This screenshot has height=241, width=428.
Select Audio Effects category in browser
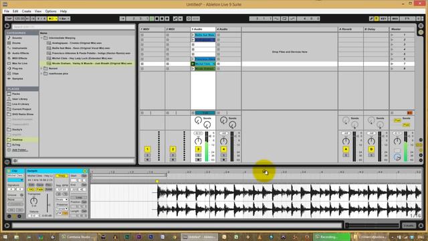(x=21, y=53)
